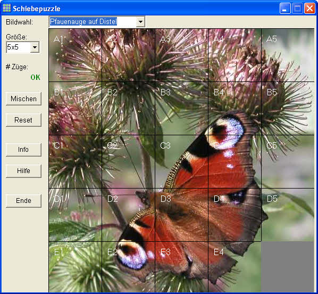
Task: Click puzzle tile A5
Action: pyautogui.click(x=288, y=55)
